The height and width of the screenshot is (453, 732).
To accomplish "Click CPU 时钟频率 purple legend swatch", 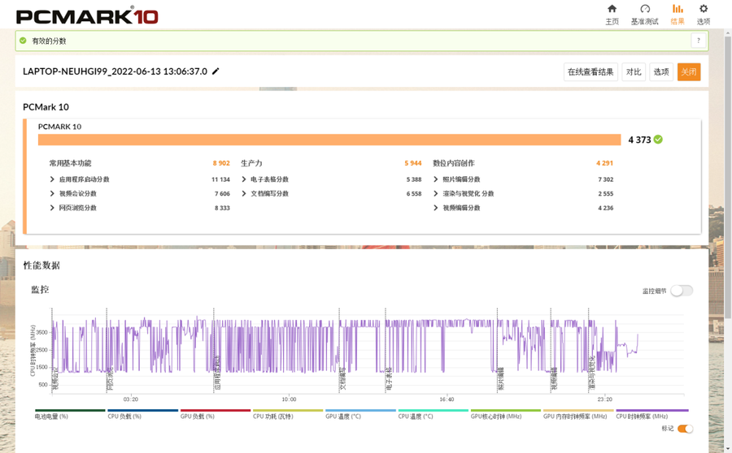I will tap(652, 411).
